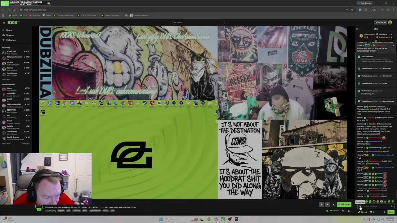Click the share stream icon
The height and width of the screenshot is (223, 397).
pyautogui.click(x=343, y=211)
